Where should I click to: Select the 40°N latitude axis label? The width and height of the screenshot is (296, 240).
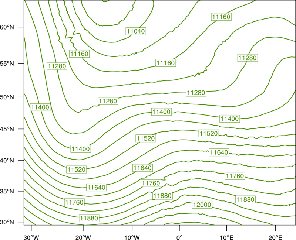pyautogui.click(x=7, y=161)
